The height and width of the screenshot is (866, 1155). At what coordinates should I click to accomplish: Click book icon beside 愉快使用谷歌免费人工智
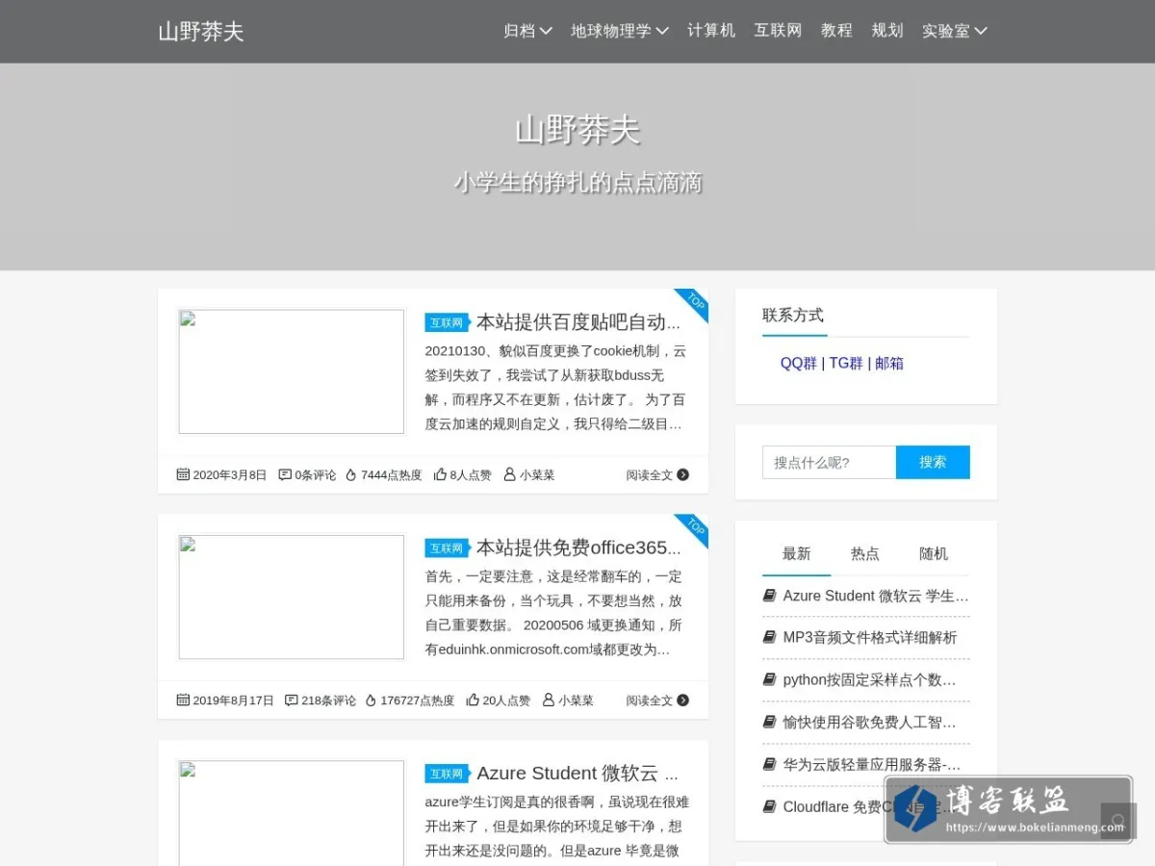pyautogui.click(x=769, y=722)
